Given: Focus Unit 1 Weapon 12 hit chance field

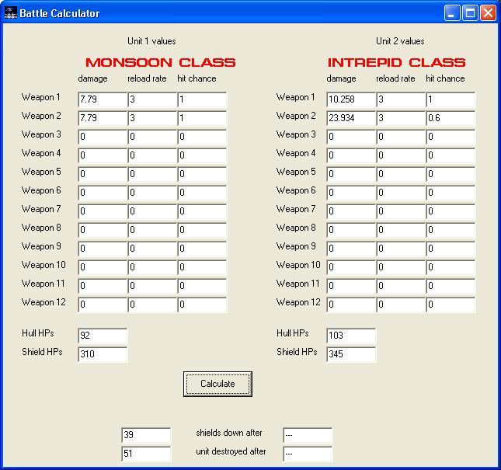Looking at the screenshot, I should coord(202,305).
